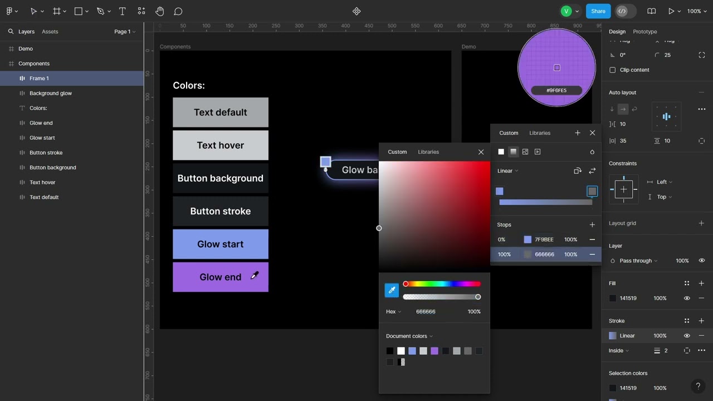
Task: Flip the gradient direction
Action: coord(592,171)
